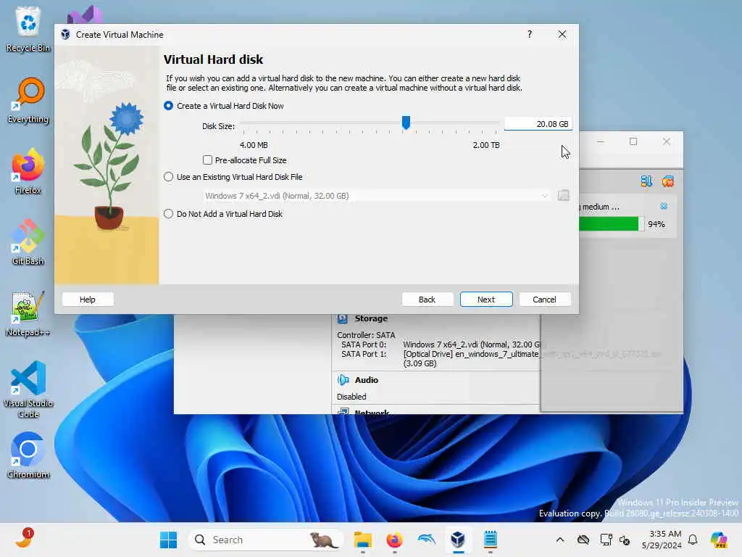The width and height of the screenshot is (742, 557).
Task: Click the Audio Disabled status text
Action: 351,397
